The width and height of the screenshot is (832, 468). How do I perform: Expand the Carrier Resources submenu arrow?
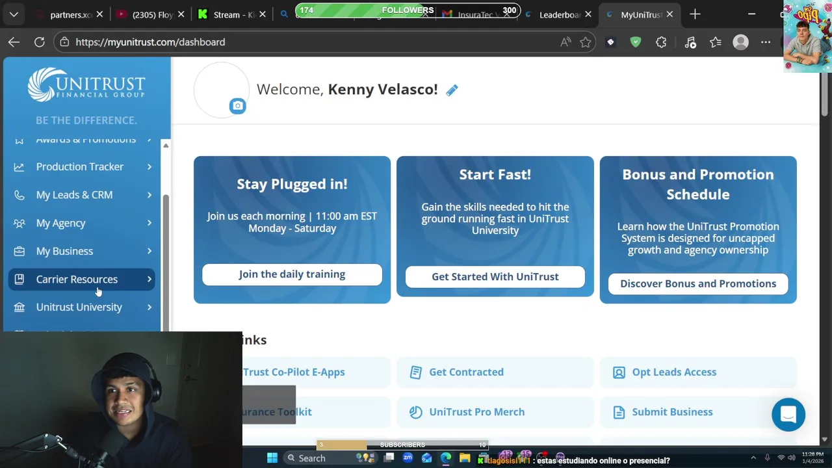[x=149, y=279]
